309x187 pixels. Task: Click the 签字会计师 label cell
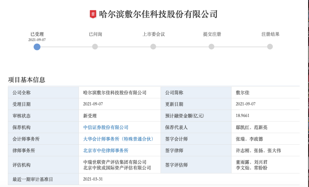(x=196, y=139)
